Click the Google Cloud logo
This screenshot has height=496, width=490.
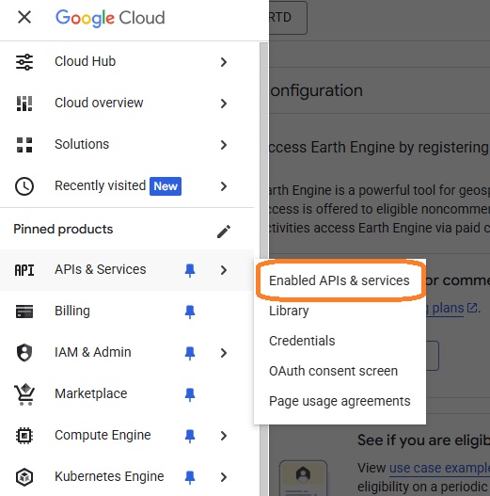[x=110, y=18]
